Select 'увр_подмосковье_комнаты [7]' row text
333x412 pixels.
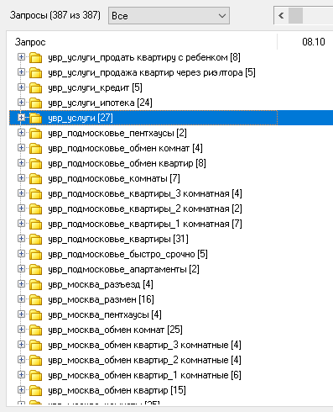tap(114, 178)
